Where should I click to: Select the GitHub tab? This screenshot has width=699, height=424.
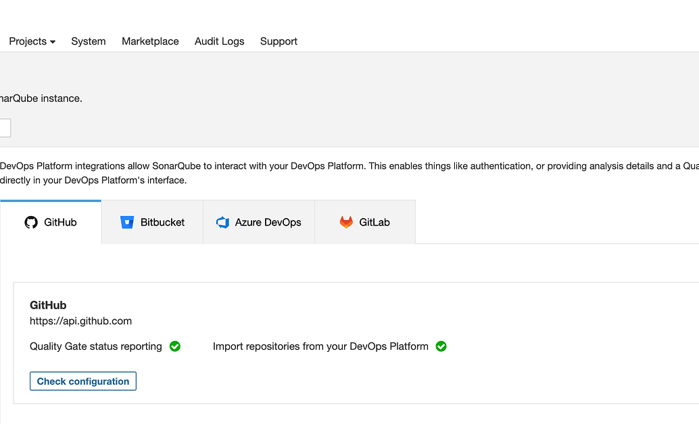coord(51,221)
